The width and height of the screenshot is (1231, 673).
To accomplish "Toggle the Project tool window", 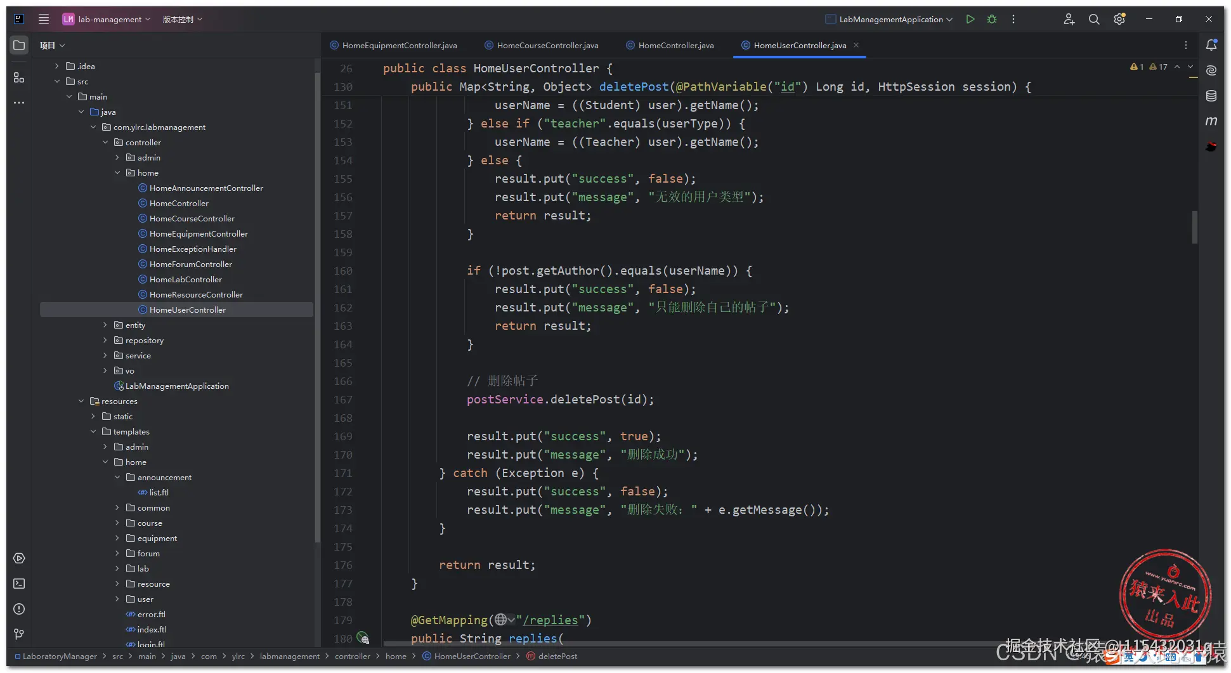I will (x=19, y=46).
